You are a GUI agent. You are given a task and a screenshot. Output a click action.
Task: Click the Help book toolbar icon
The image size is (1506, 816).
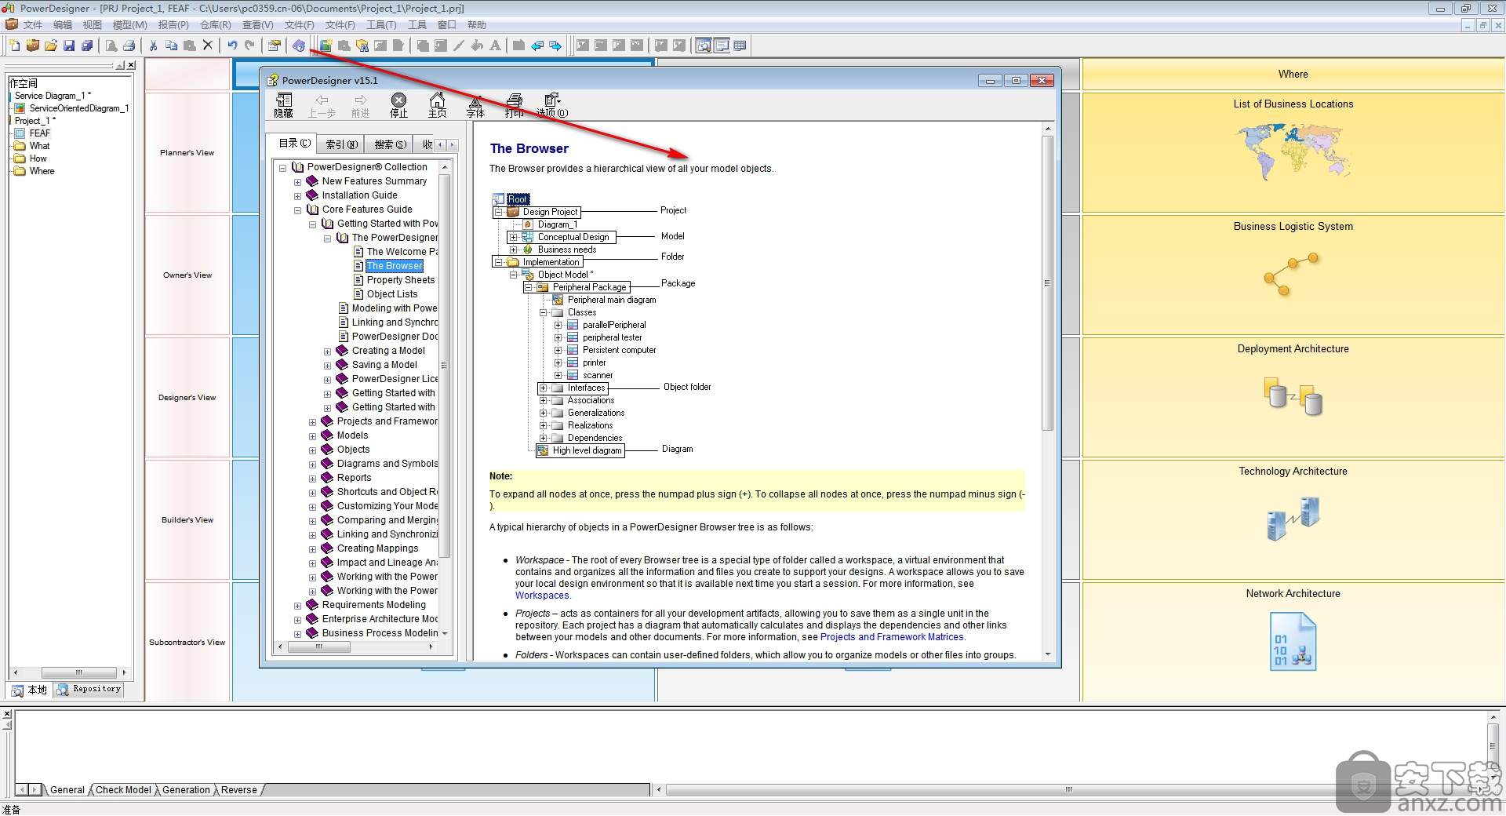[x=299, y=46]
